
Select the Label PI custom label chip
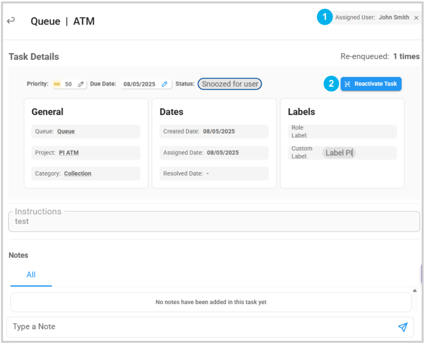pos(339,153)
